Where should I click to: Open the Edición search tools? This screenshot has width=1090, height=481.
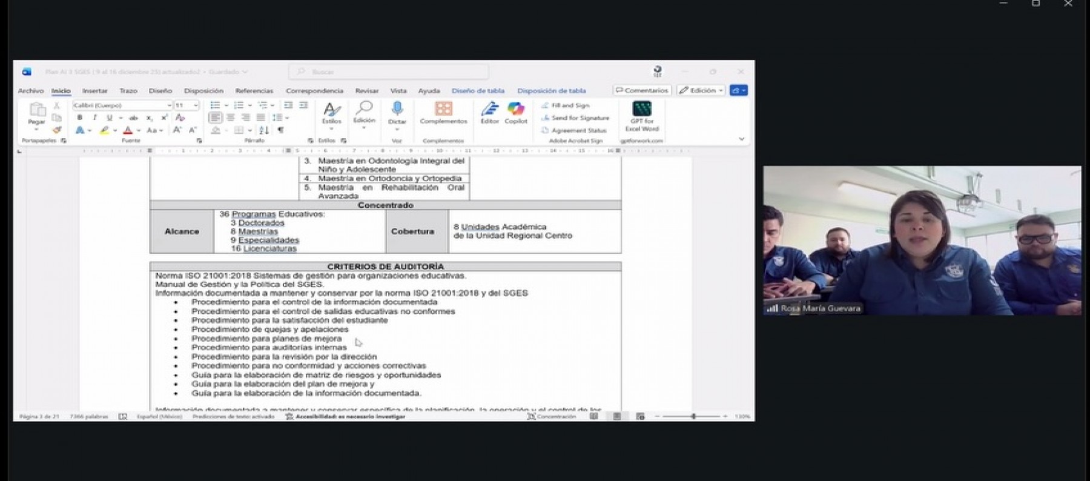pos(364,114)
